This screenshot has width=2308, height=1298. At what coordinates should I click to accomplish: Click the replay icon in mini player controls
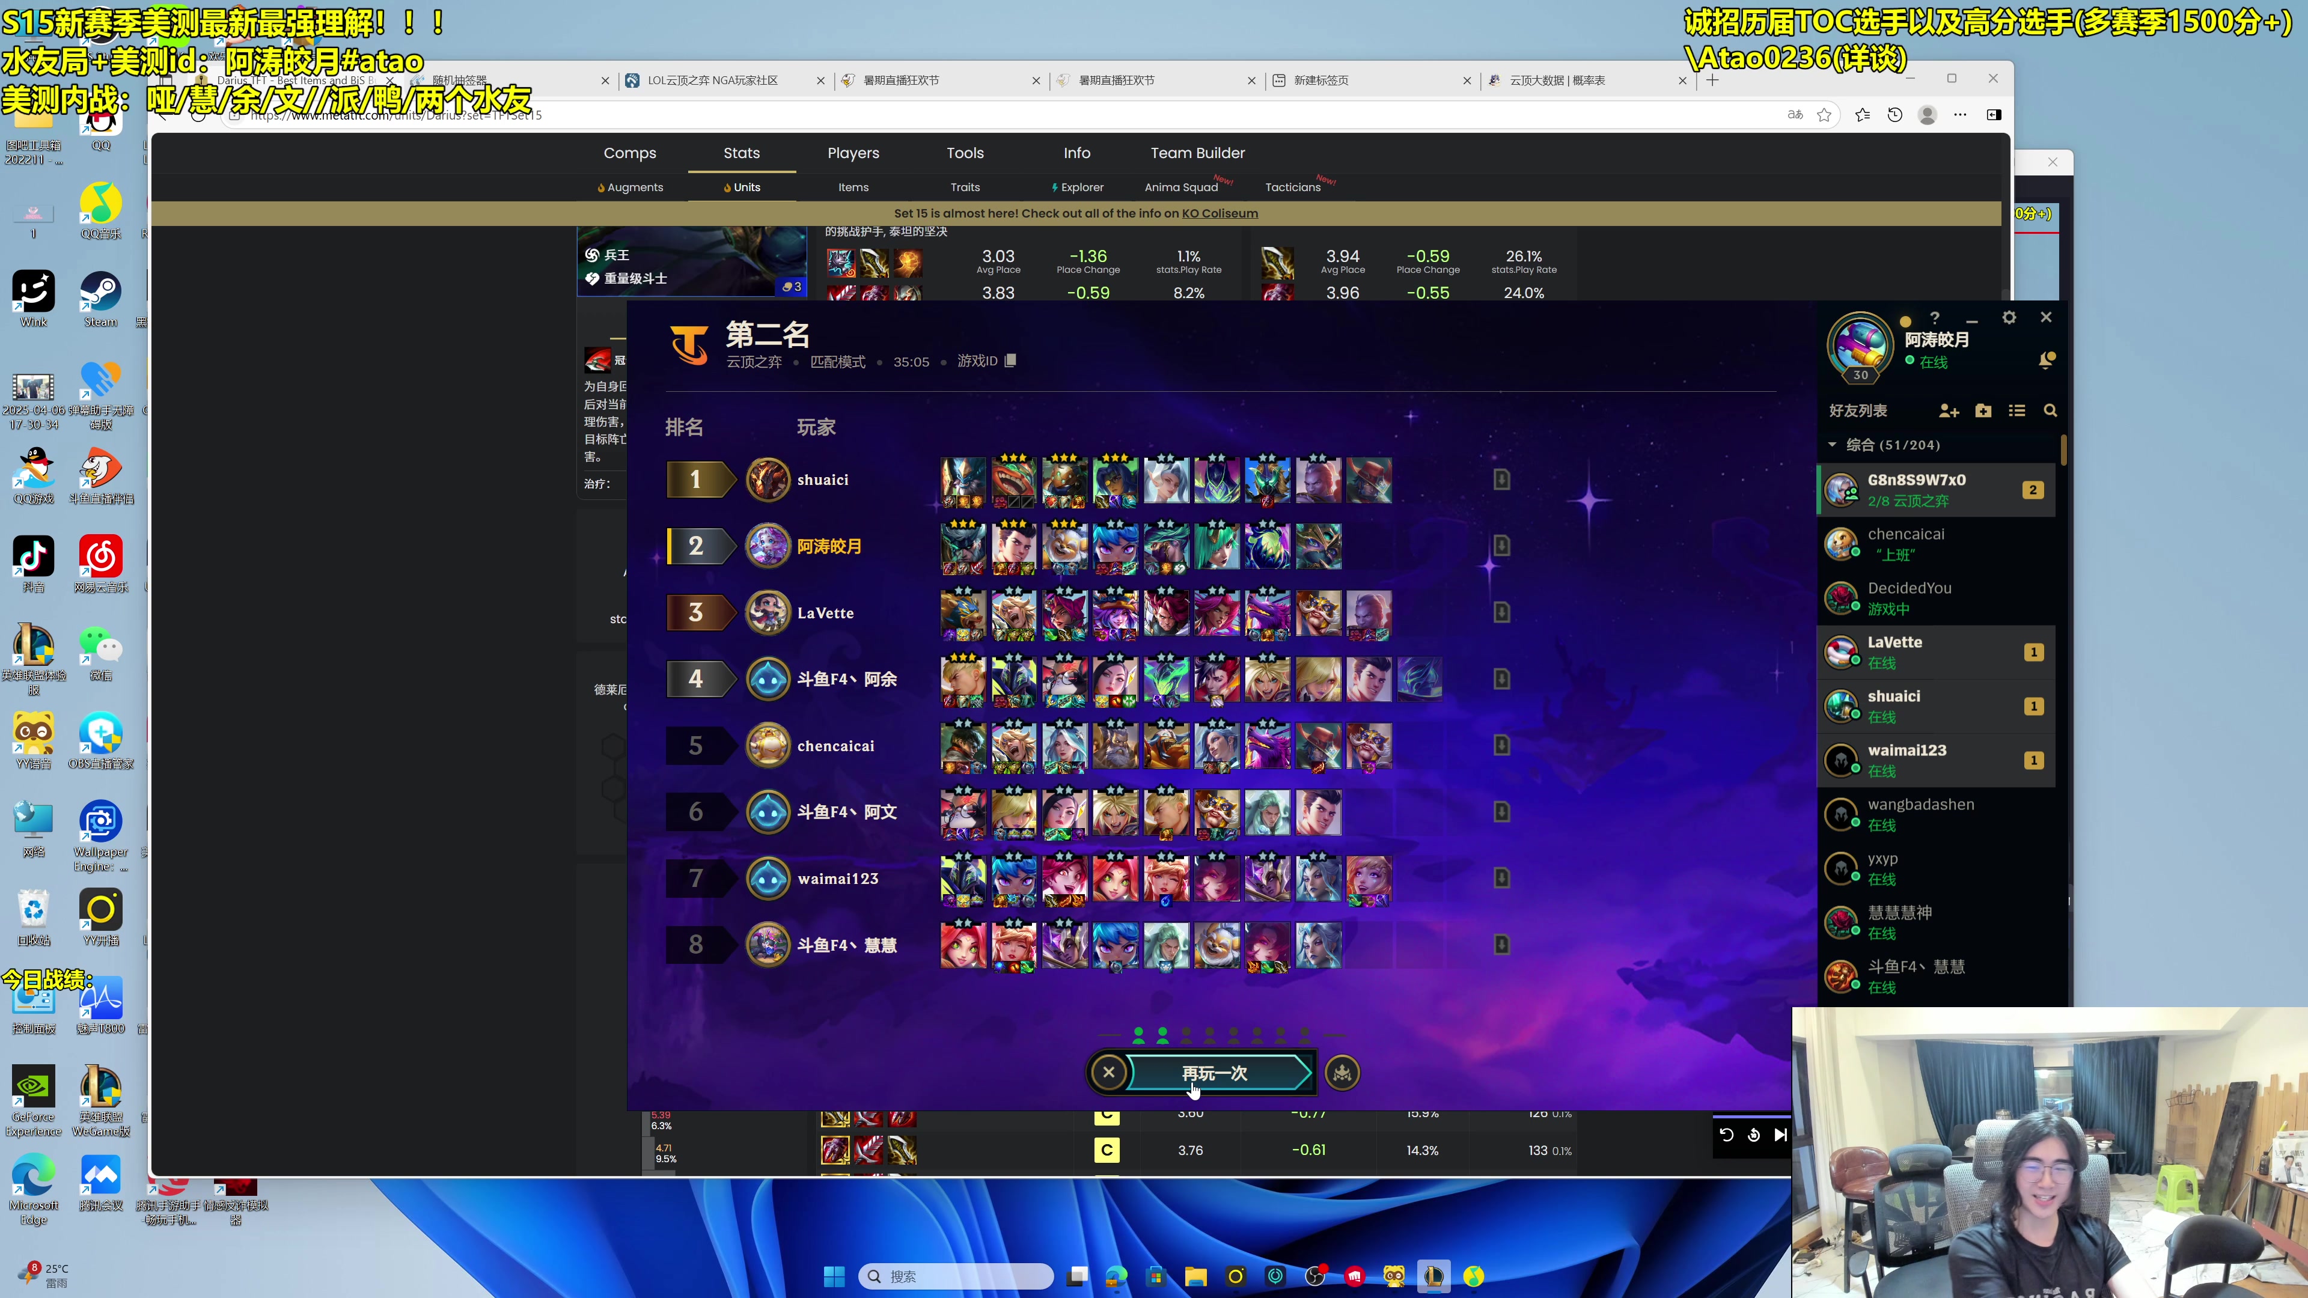pos(1727,1135)
